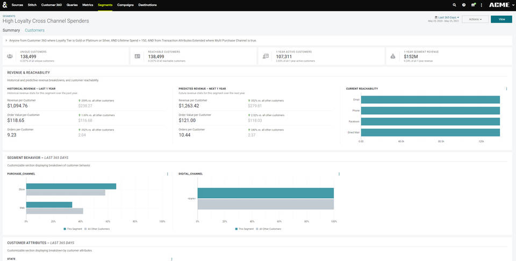Click the gift notifications icon

[472, 4]
